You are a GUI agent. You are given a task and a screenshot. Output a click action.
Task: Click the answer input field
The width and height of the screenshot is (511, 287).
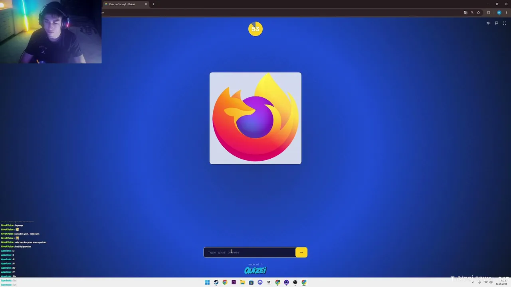250,252
